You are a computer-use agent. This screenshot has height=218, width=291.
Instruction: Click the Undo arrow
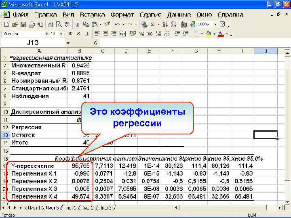pos(117,24)
